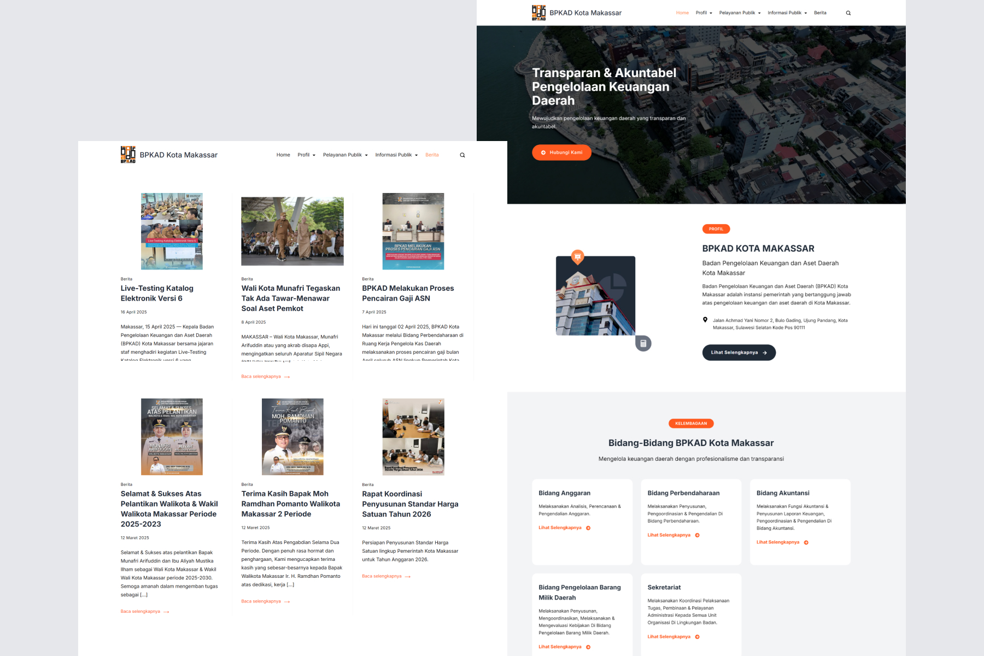Image resolution: width=984 pixels, height=656 pixels.
Task: Click the date '7 April 2025'
Action: [374, 312]
